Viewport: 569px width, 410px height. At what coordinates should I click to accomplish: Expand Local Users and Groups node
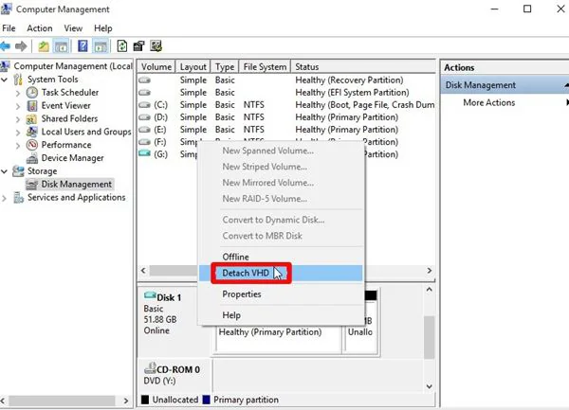point(18,133)
